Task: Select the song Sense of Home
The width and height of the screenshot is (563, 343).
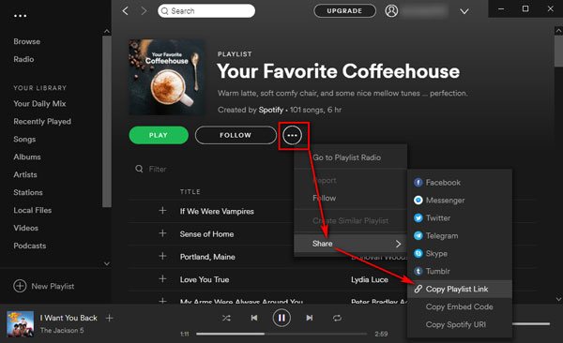Action: pyautogui.click(x=206, y=234)
